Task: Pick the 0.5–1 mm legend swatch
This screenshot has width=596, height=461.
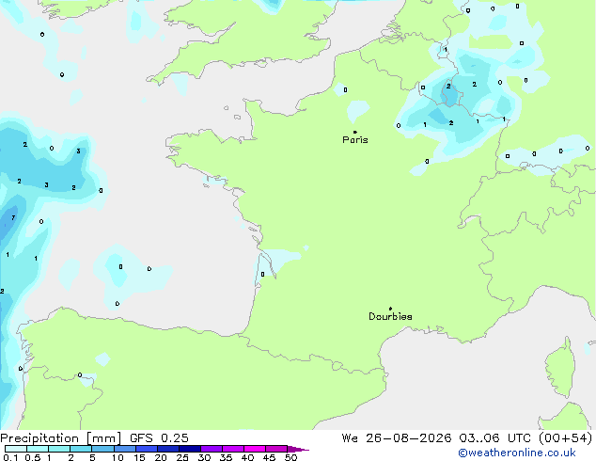Action: (x=38, y=449)
